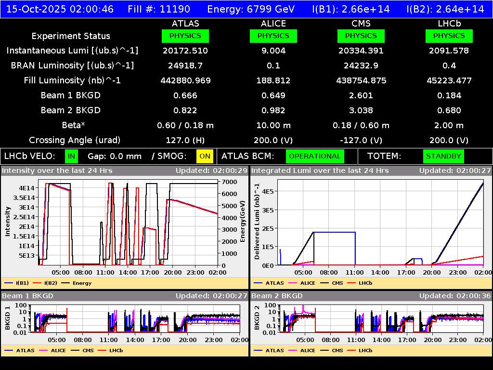Click the ALICE PHYSICS status indicator
The image size is (493, 370).
273,36
